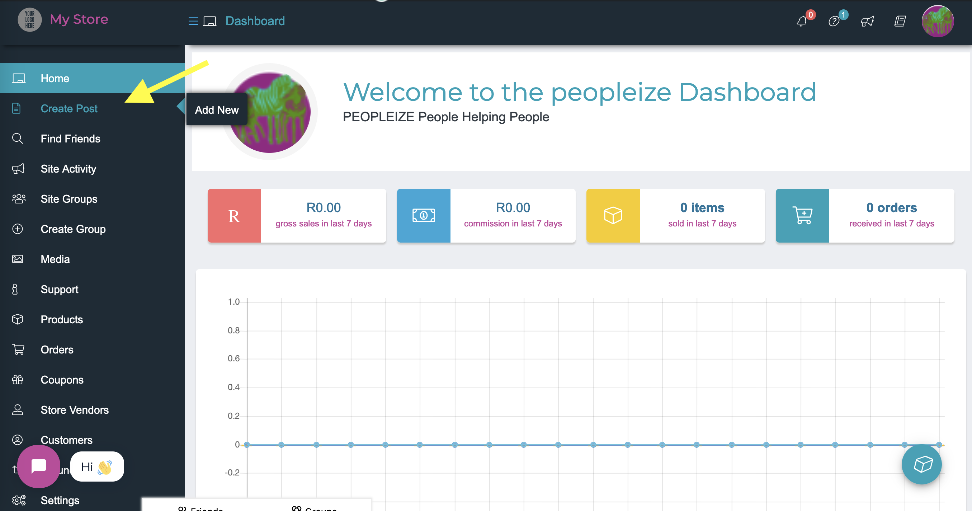
Task: Click the yellow box items tile
Action: (613, 216)
